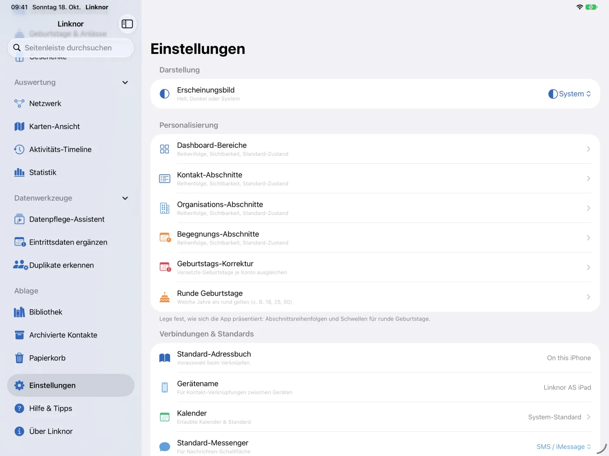
Task: Click the Organisations-Abschnitte building icon
Action: 164,208
